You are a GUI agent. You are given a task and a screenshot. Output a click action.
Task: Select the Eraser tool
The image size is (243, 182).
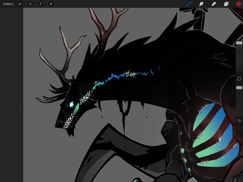[214, 4]
